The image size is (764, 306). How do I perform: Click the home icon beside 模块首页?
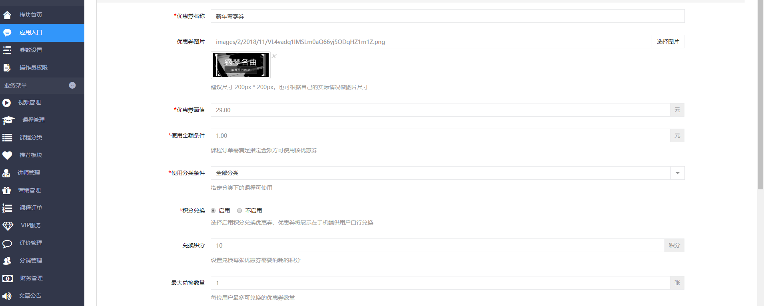[x=7, y=15]
